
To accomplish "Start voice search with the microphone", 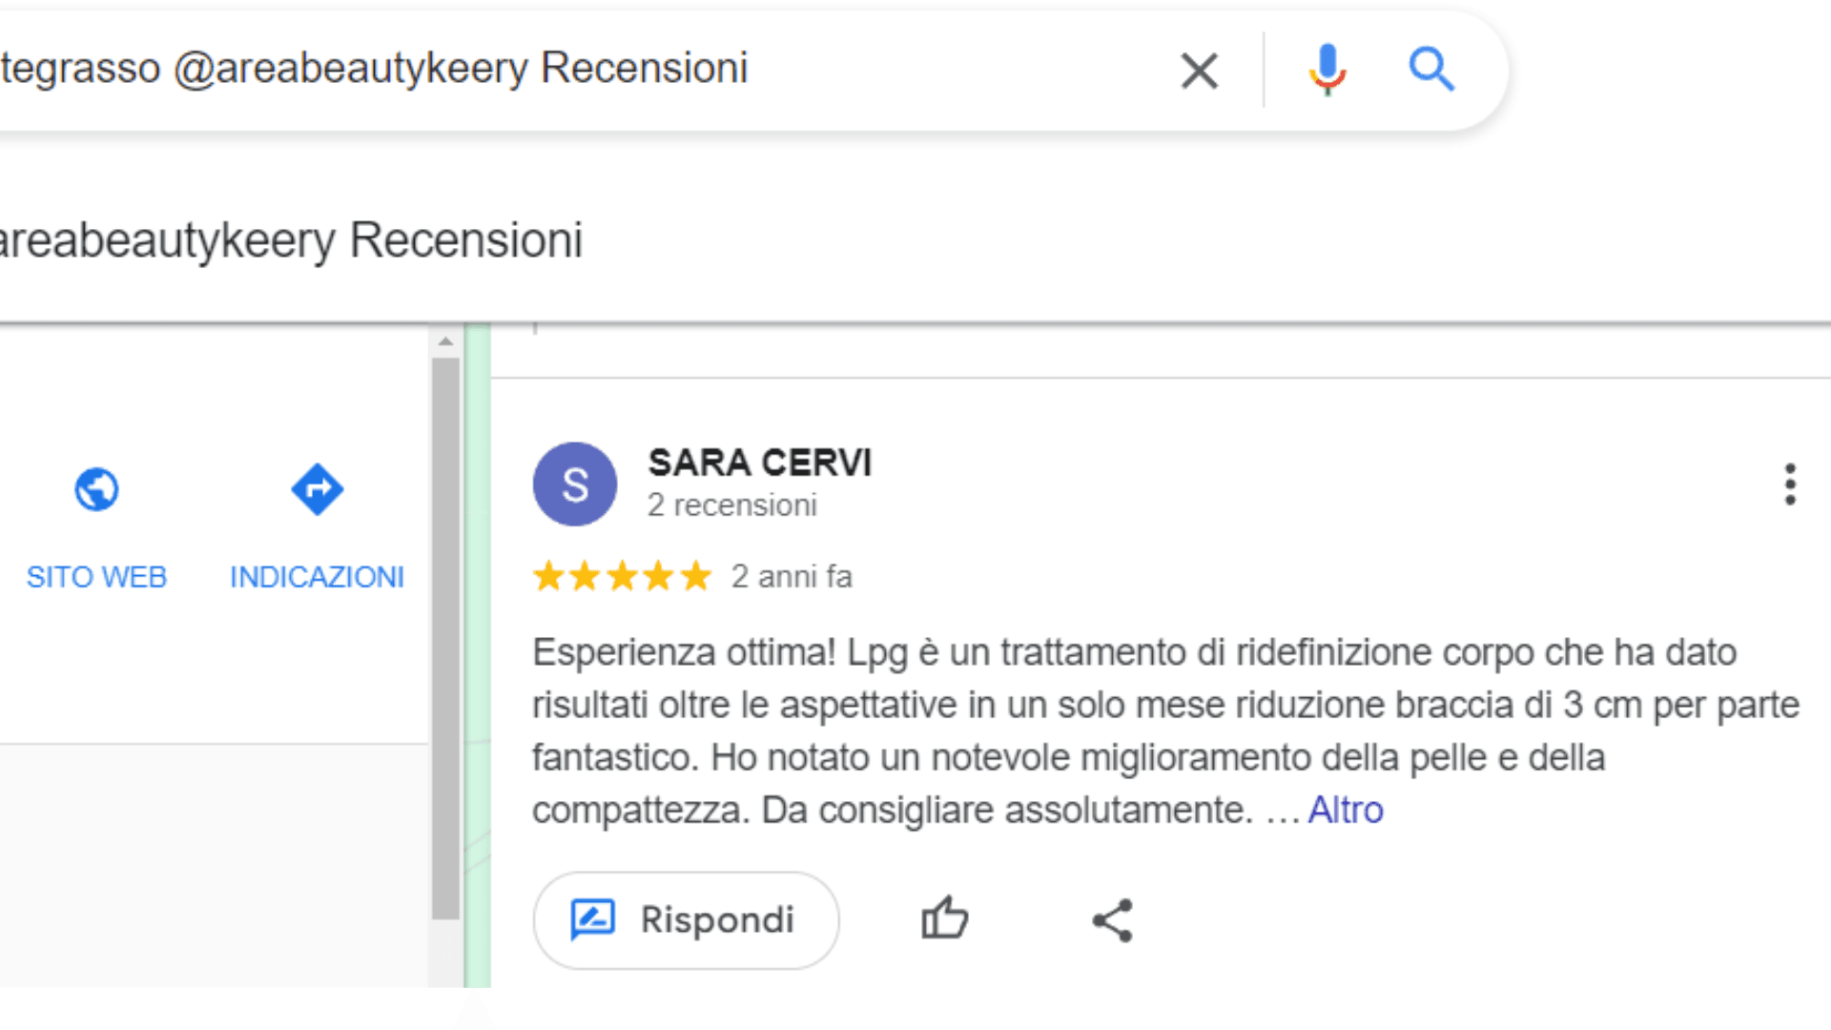I will pyautogui.click(x=1327, y=70).
